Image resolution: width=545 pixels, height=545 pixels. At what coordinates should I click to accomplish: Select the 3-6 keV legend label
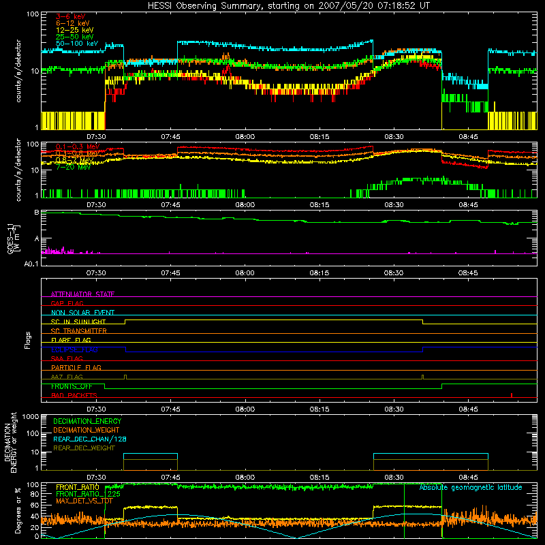pyautogui.click(x=70, y=16)
